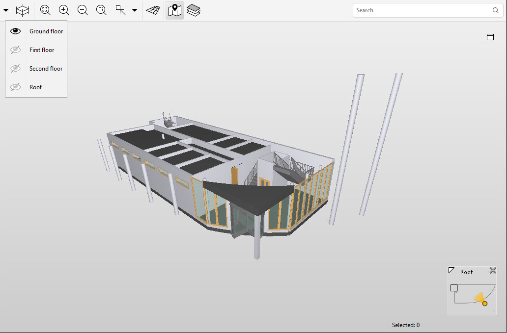Show the First floor with eye icon

[15, 50]
